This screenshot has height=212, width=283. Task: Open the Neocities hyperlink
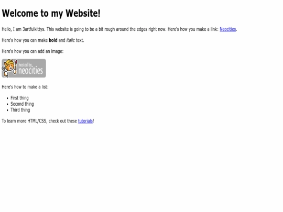228,29
